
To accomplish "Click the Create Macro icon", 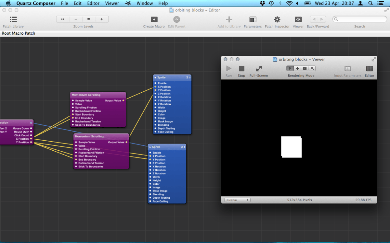I will pyautogui.click(x=154, y=20).
